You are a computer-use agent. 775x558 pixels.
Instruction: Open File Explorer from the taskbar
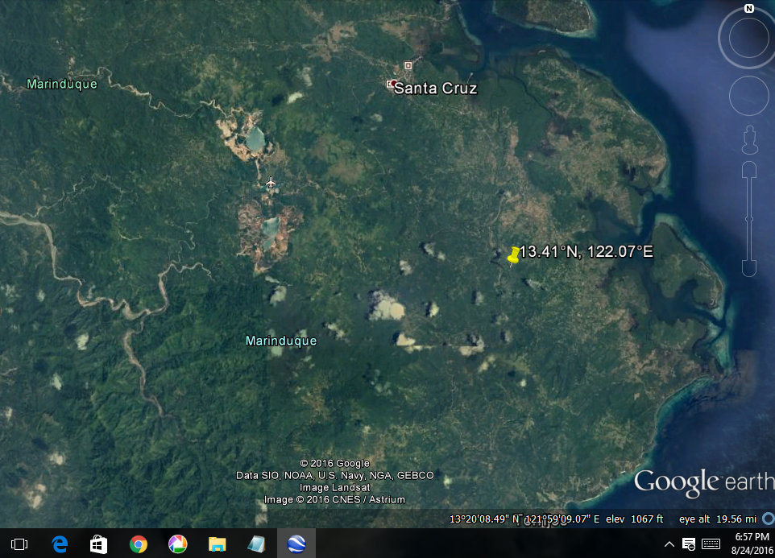pyautogui.click(x=218, y=544)
